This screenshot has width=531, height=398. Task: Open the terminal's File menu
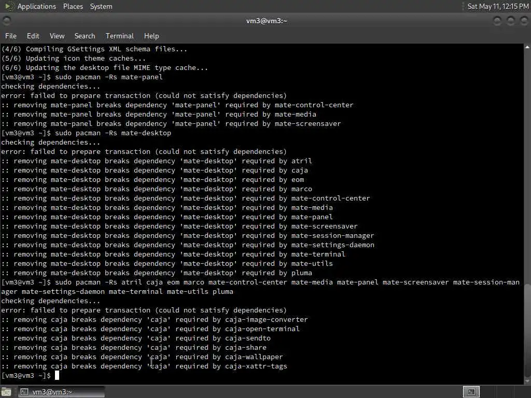coord(10,36)
